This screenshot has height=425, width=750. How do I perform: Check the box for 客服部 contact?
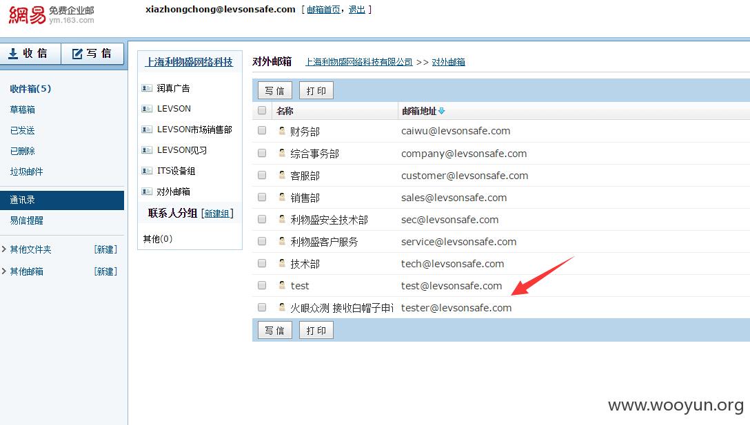262,175
